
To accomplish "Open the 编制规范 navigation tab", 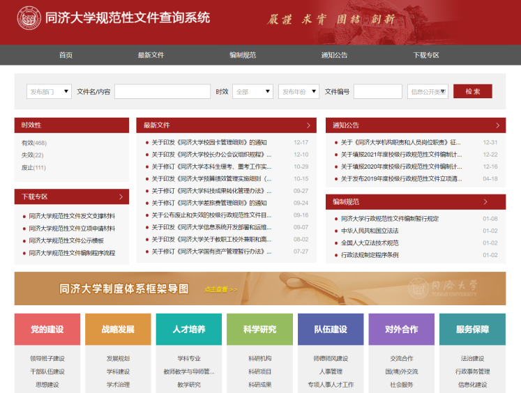I will click(243, 55).
